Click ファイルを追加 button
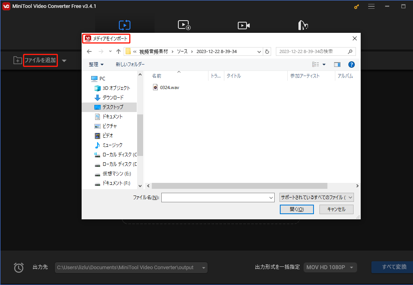 (40, 60)
